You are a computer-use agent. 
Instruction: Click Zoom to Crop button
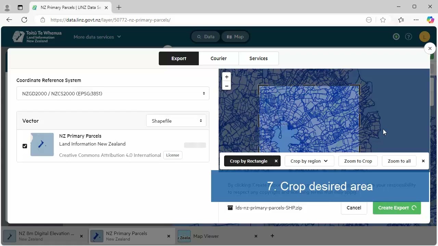(358, 161)
